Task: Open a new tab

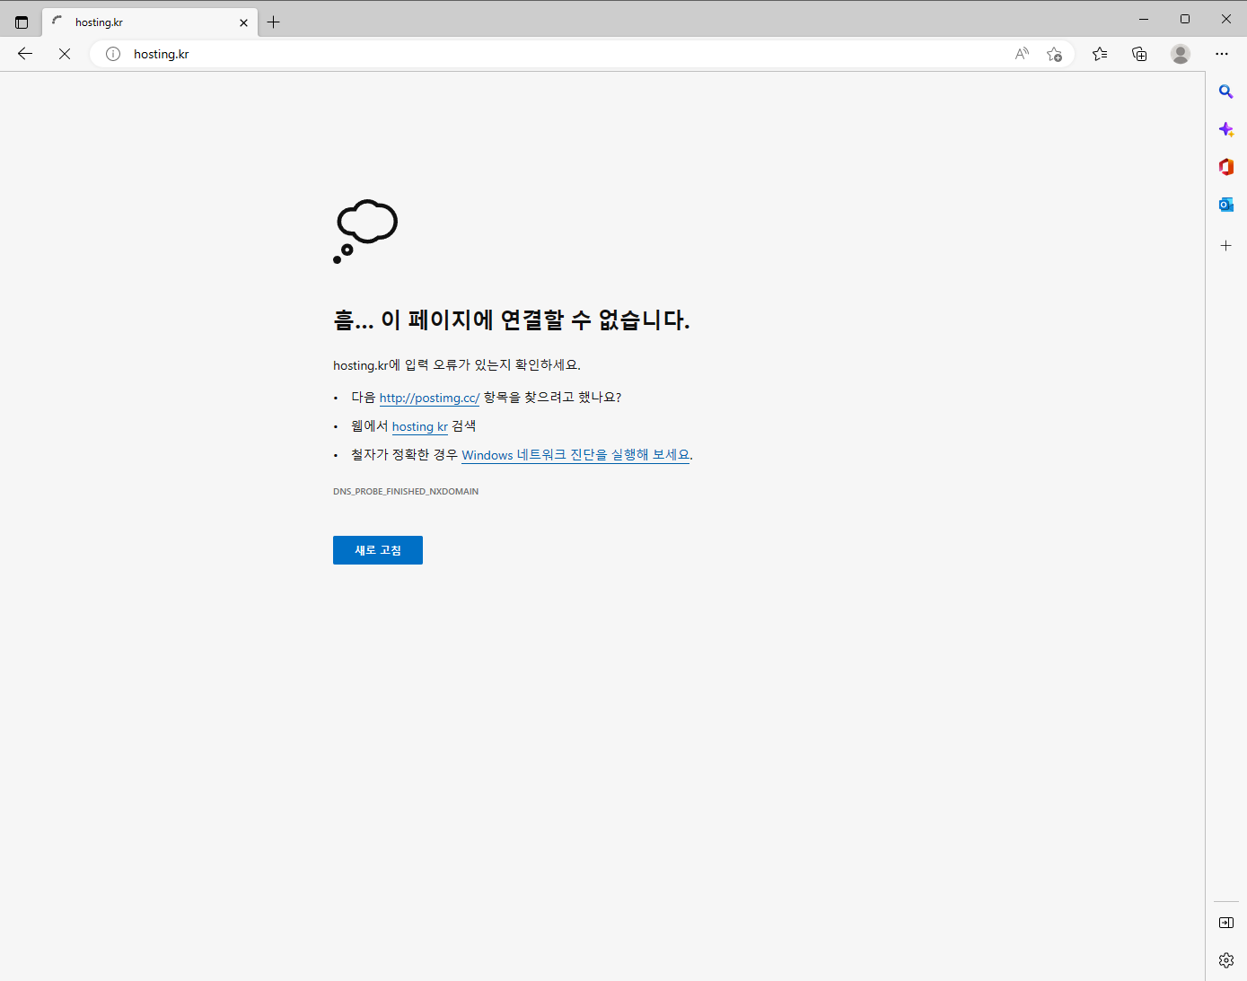Action: coord(274,22)
